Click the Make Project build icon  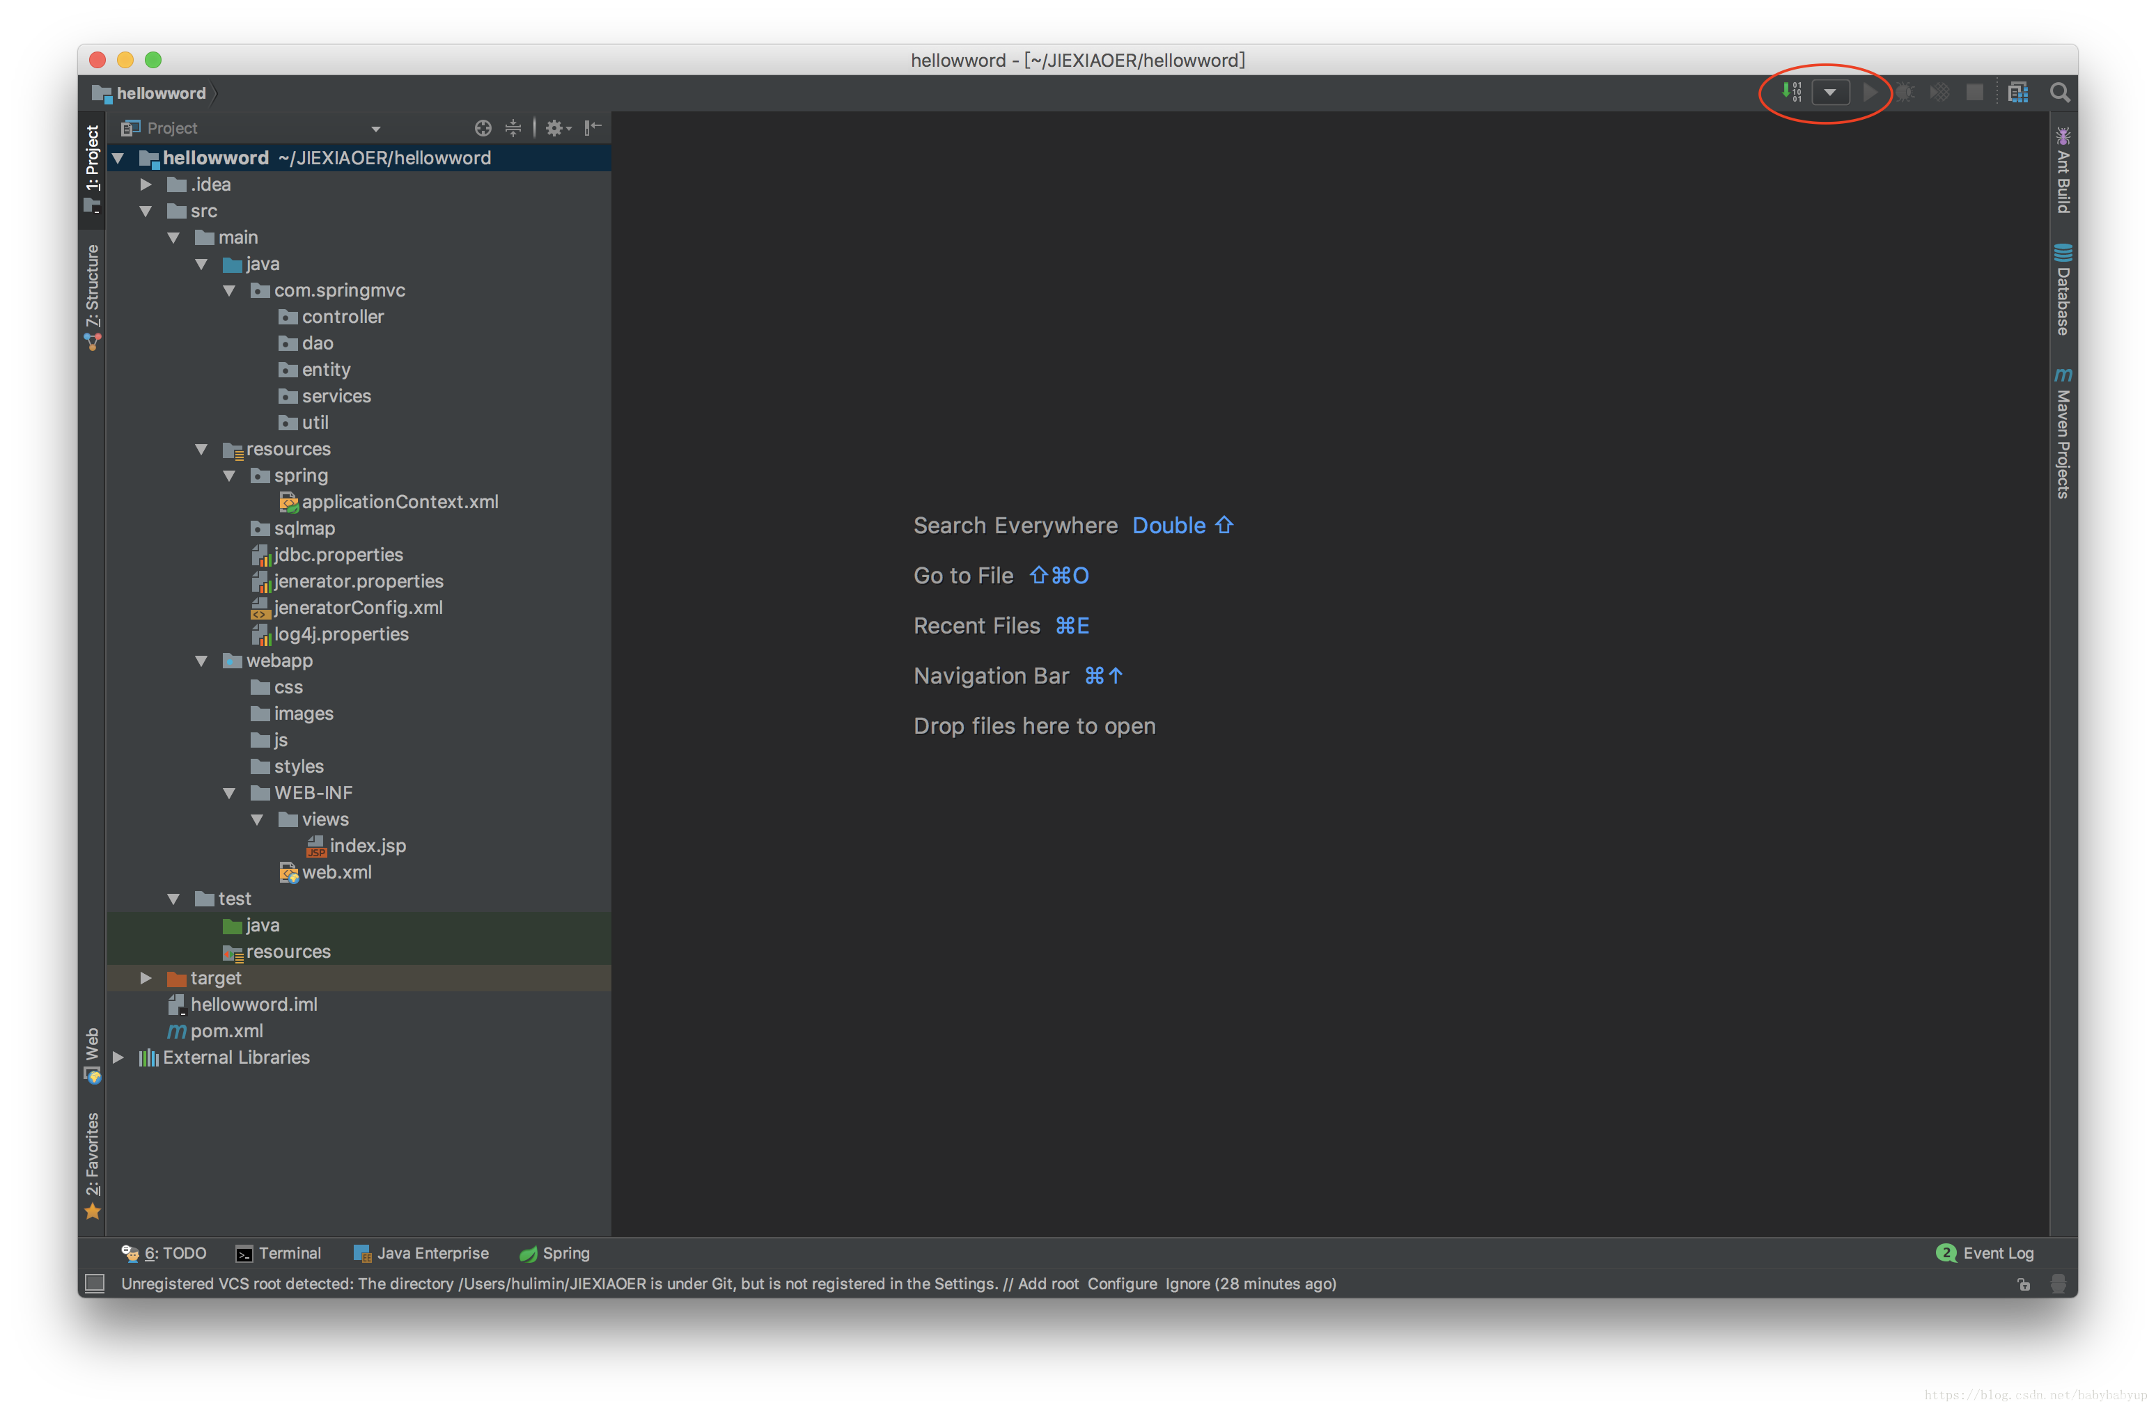pyautogui.click(x=1791, y=91)
